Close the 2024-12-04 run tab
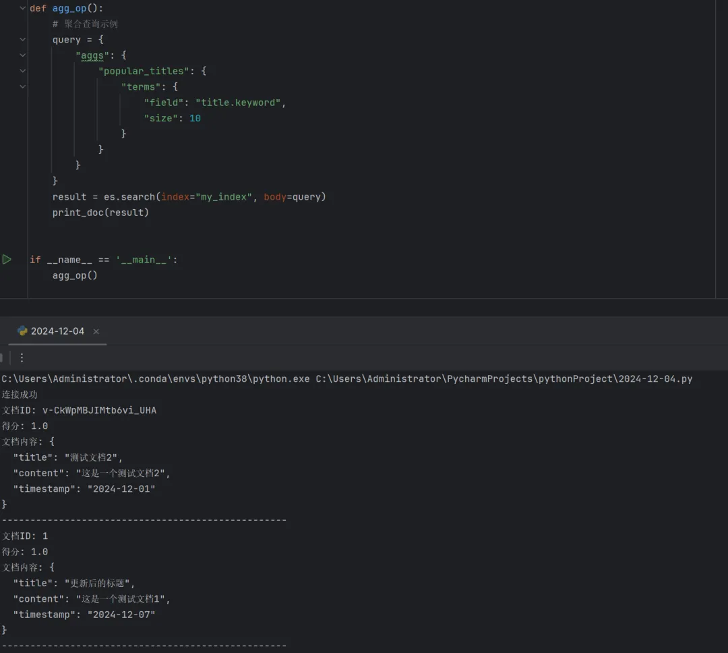This screenshot has height=653, width=728. [96, 331]
